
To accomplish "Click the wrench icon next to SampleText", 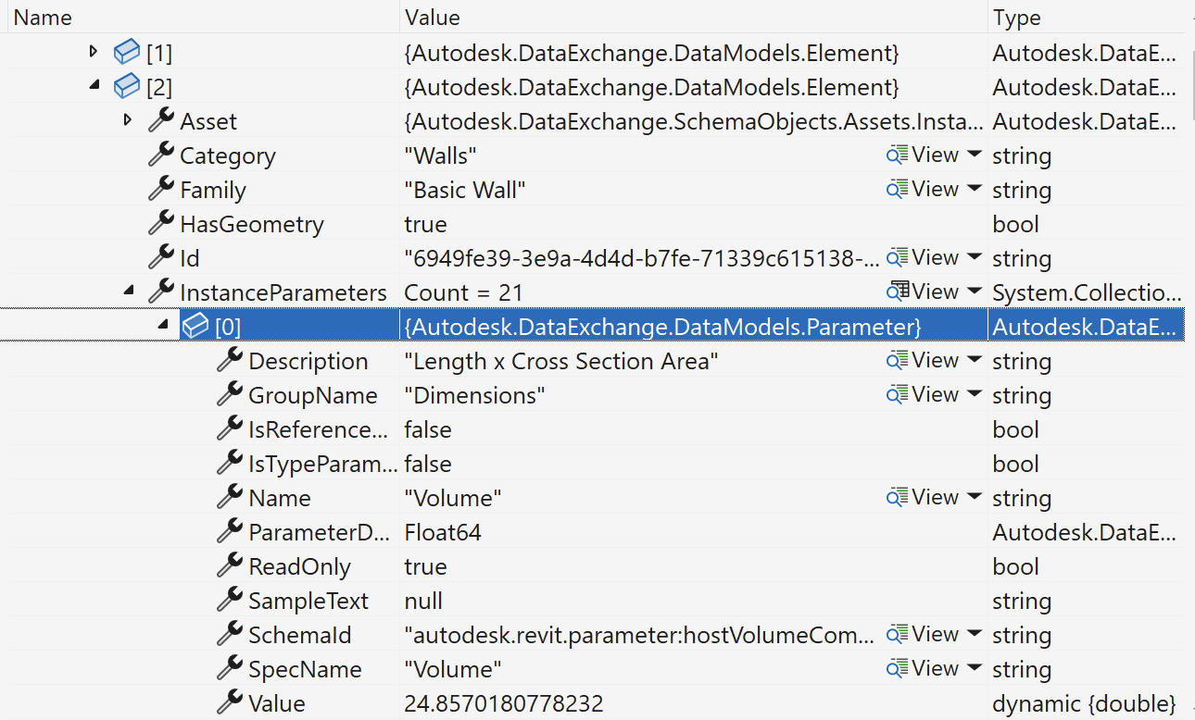I will 230,600.
